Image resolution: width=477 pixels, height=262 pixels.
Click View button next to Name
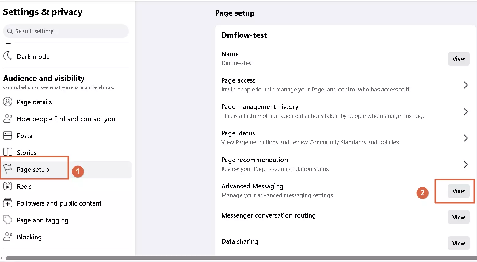pos(458,59)
